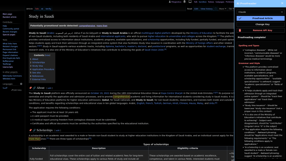Screen dimensions: 286x161
Task: Click the chain link icon beside Scholarships heading
Action: [34, 130]
